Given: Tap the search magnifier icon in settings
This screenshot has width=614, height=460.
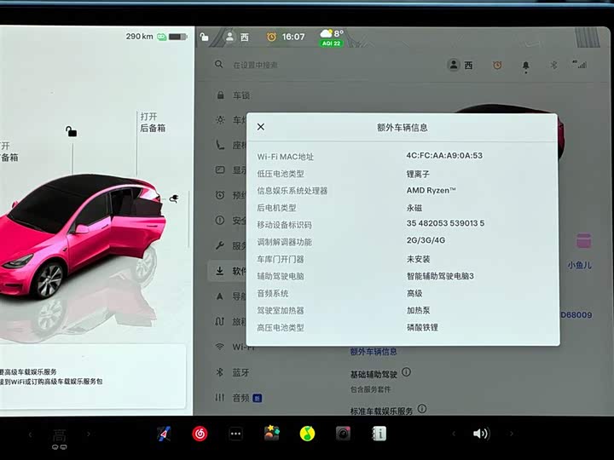Looking at the screenshot, I should [219, 64].
